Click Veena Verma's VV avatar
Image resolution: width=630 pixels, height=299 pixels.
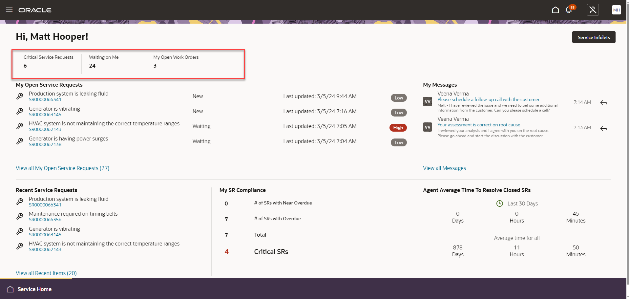coord(427,101)
